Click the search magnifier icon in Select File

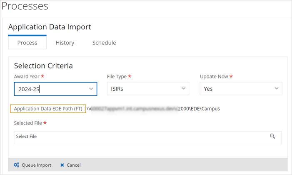click(272, 136)
